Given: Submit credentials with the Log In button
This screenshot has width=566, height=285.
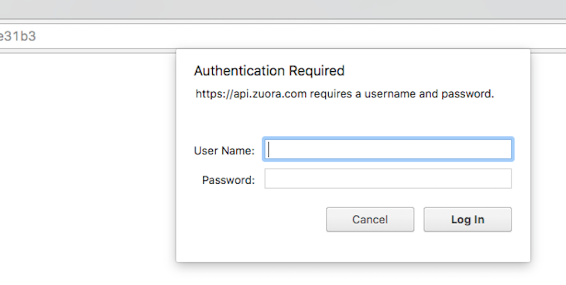Looking at the screenshot, I should pos(467,219).
